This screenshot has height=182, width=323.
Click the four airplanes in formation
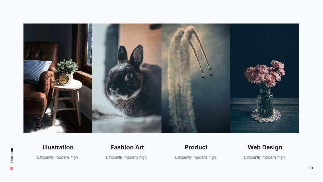tap(207, 73)
